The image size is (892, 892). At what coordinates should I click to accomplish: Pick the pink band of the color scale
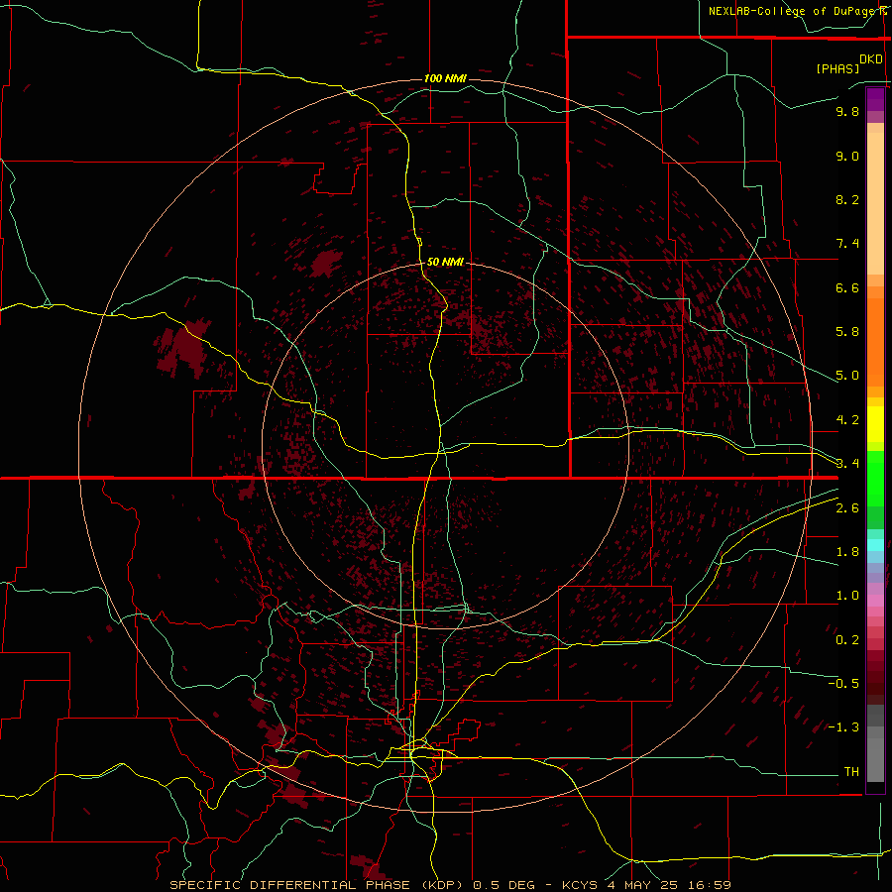pos(875,601)
